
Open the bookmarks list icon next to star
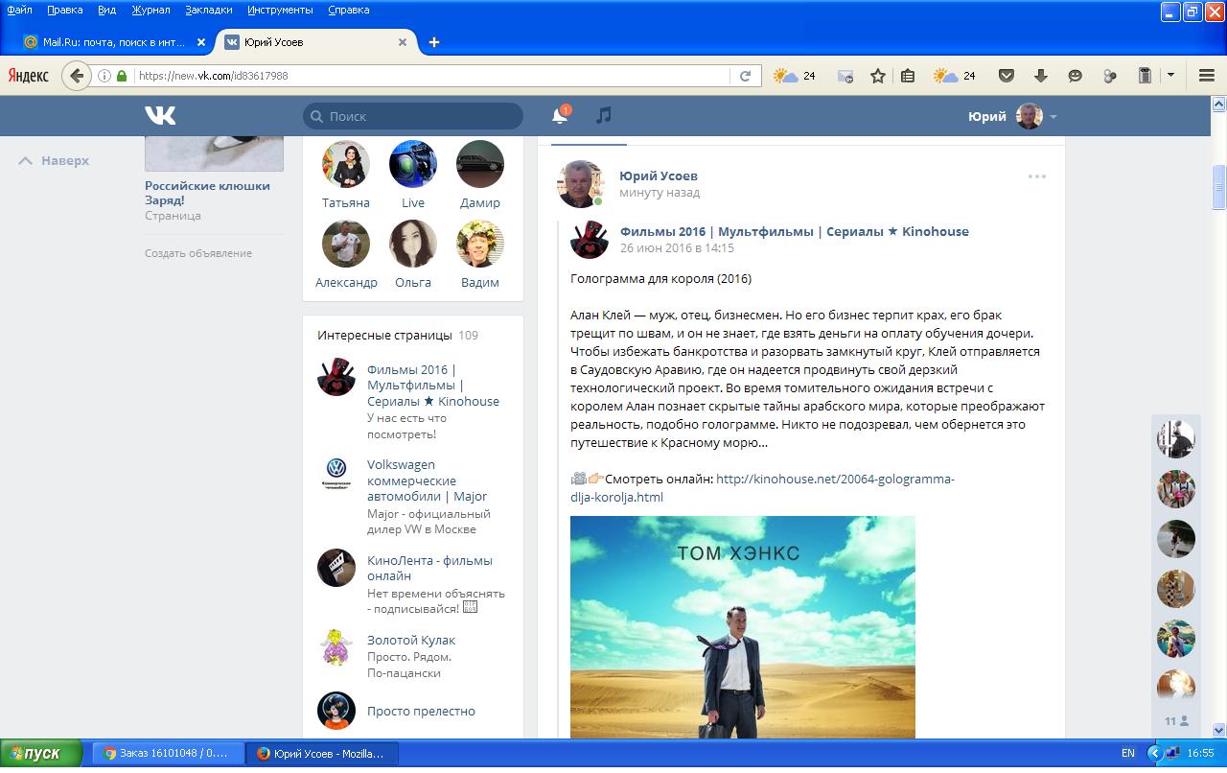tap(907, 76)
